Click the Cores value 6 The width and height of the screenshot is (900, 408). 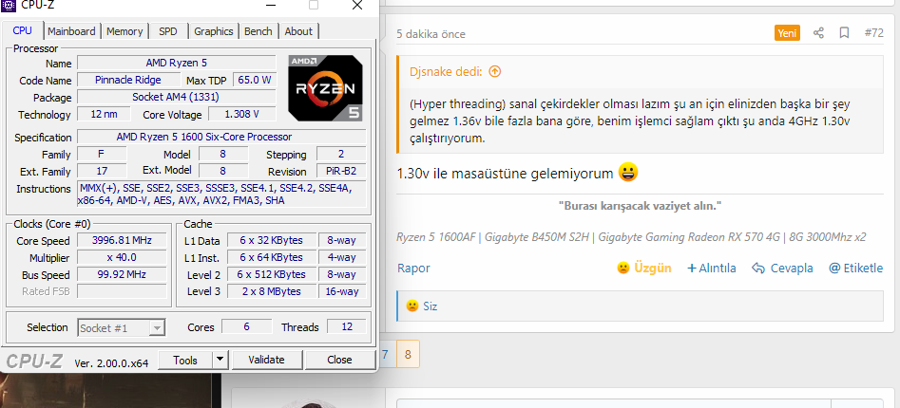[x=247, y=326]
